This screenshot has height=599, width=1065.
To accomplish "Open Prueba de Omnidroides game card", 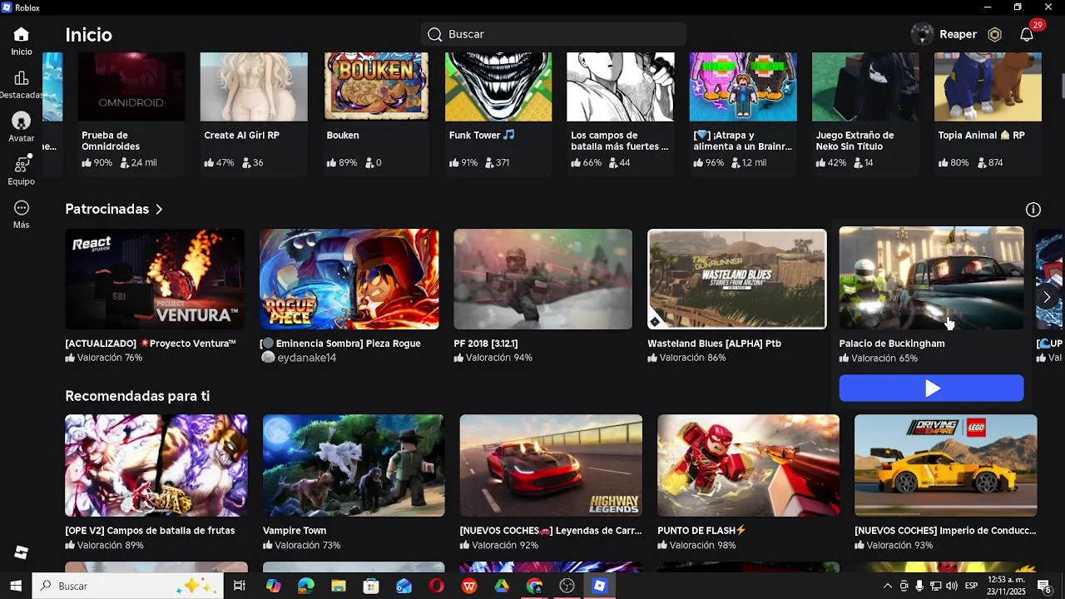I will coord(131,114).
